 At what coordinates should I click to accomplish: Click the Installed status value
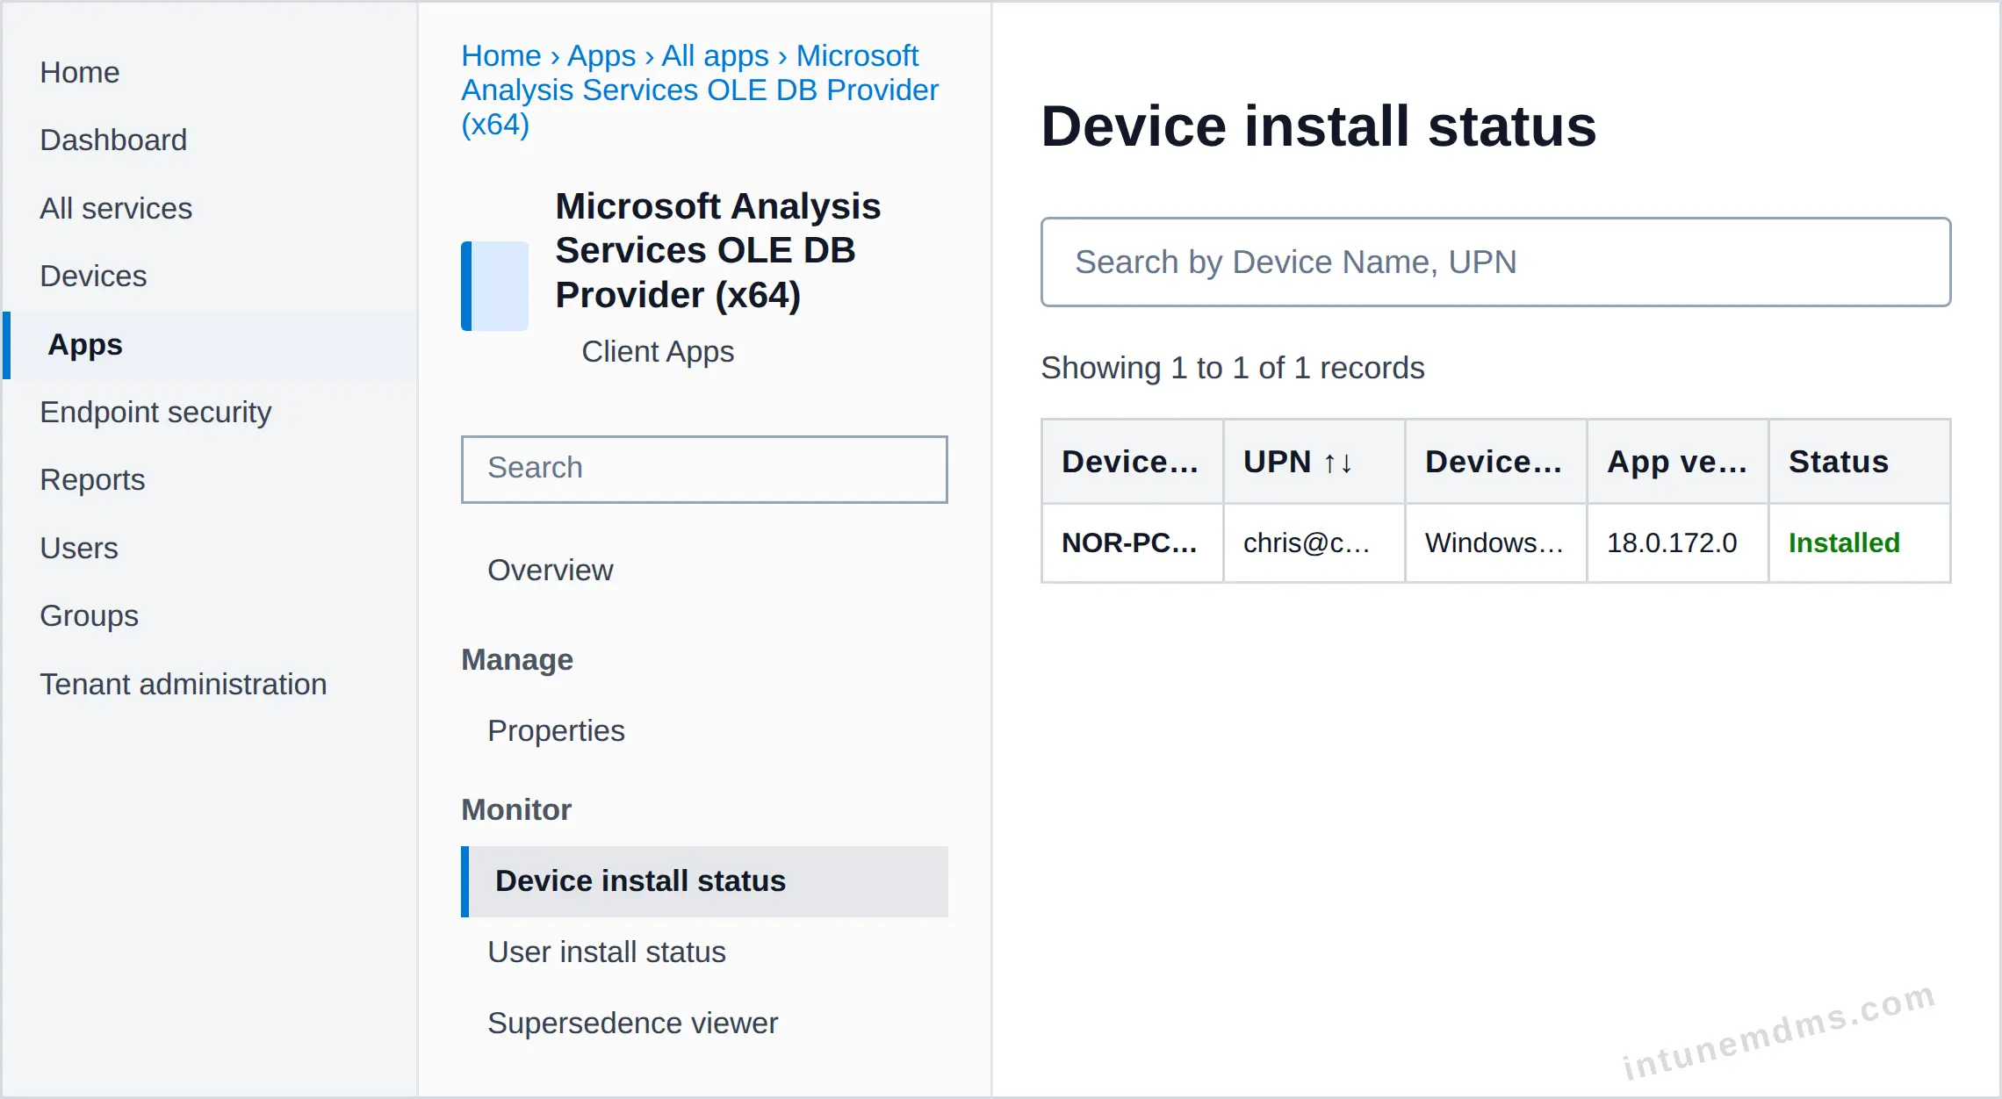1844,542
